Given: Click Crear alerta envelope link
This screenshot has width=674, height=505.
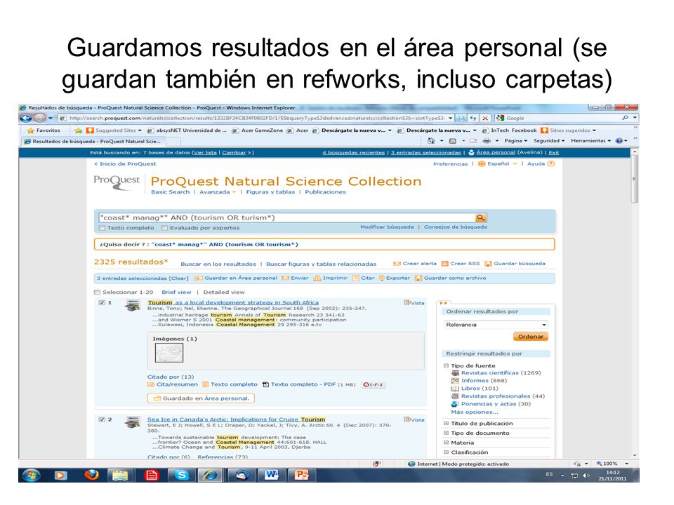Looking at the screenshot, I should coord(415,264).
